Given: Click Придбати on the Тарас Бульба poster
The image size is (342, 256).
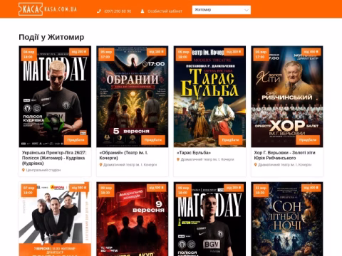Looking at the screenshot, I should coord(231,140).
